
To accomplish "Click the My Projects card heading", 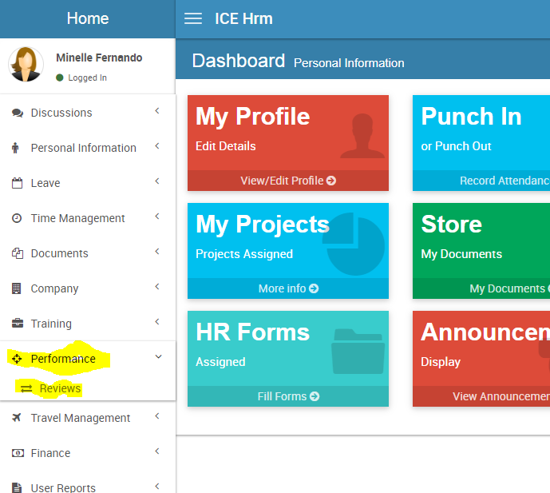I will pos(263,225).
